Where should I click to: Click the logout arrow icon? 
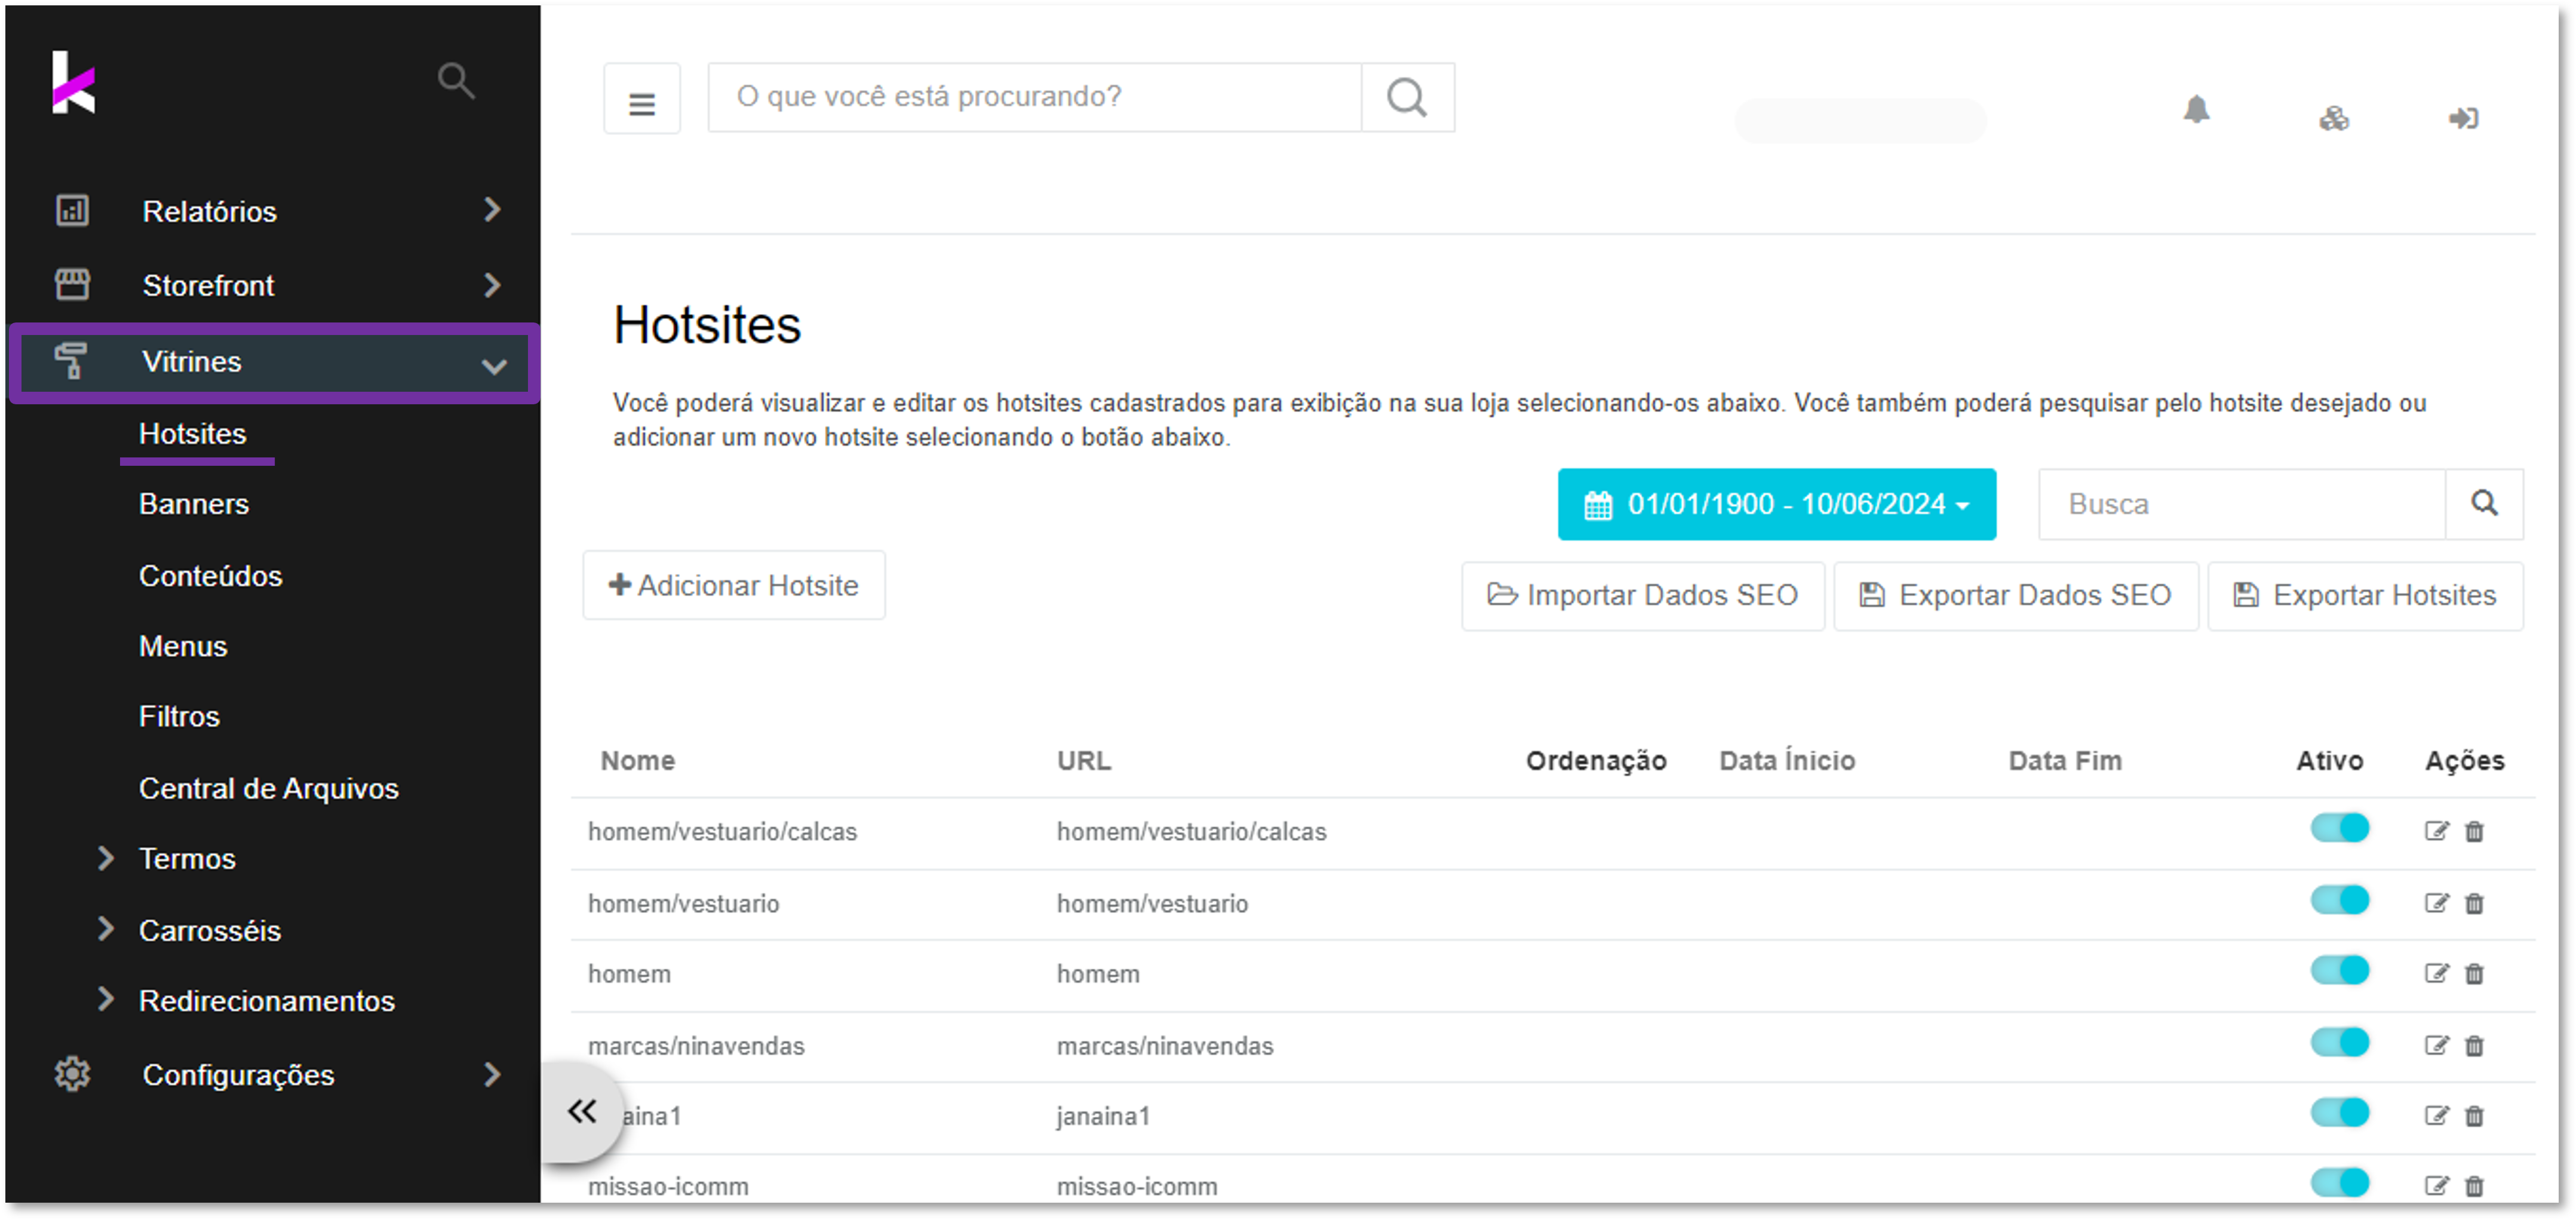pyautogui.click(x=2463, y=119)
